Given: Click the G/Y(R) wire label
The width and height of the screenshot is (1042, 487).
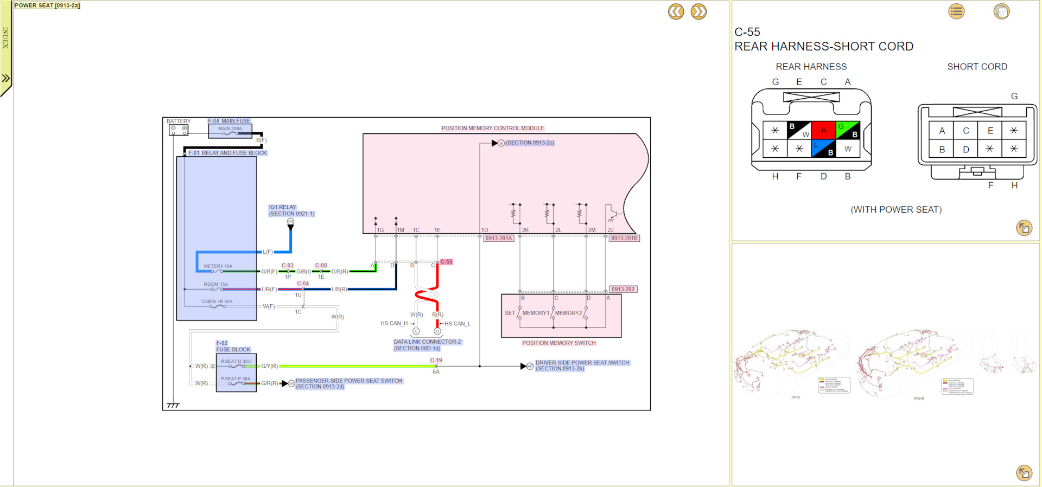Looking at the screenshot, I should tap(270, 366).
